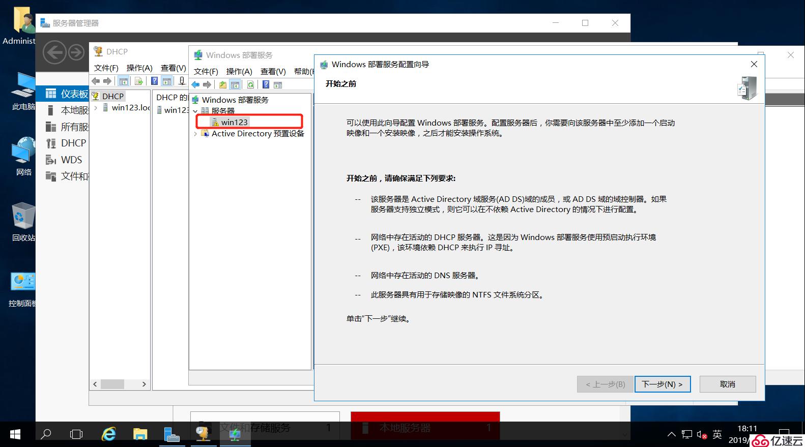Open 操作(A) menu in DHCP window

tap(139, 68)
